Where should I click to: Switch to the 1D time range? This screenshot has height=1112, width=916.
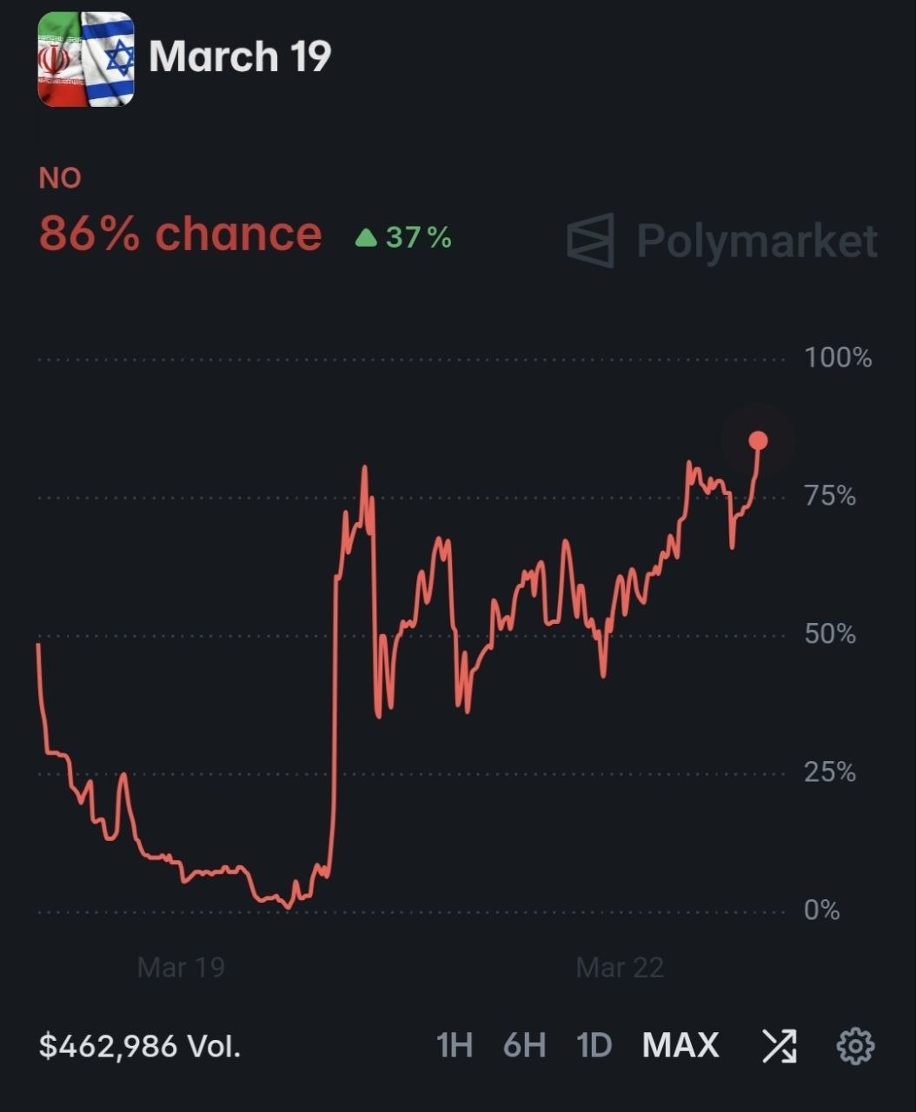click(x=594, y=1046)
